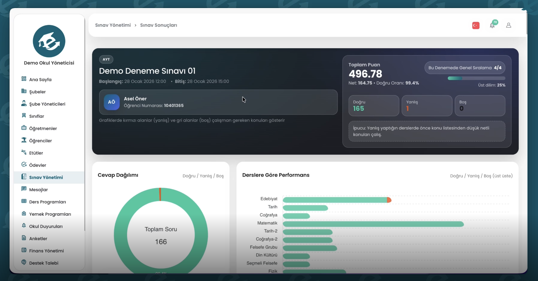
Task: Select Sınav Yönetimi menu item
Action: tap(46, 177)
